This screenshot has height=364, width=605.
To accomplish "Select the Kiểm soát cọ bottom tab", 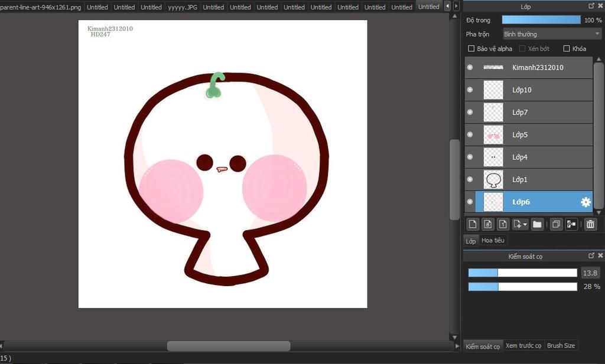I will (x=483, y=346).
